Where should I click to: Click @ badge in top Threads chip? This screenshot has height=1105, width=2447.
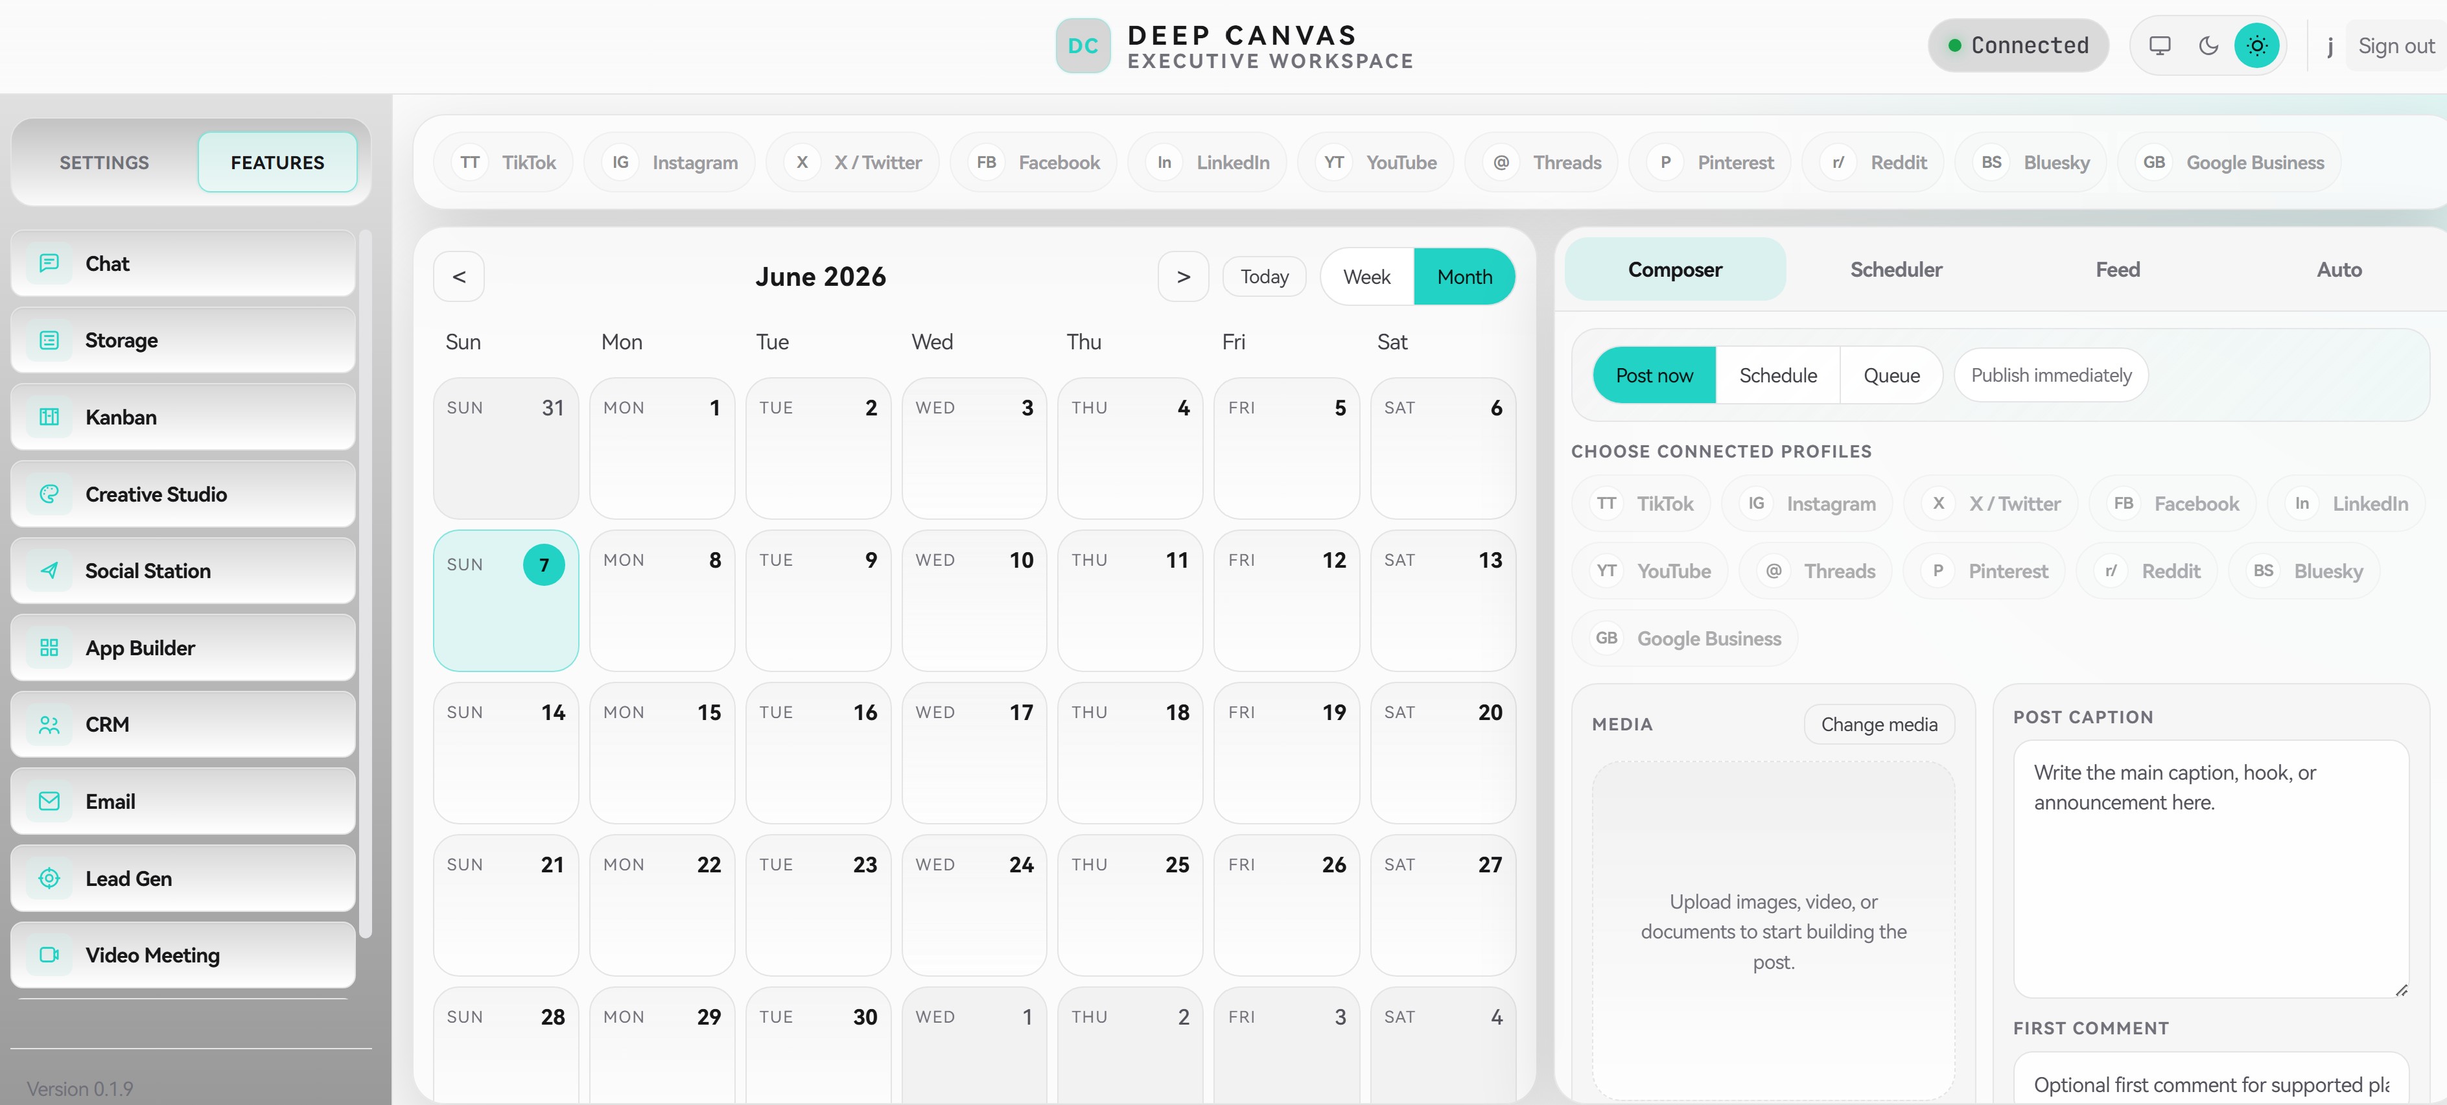click(1501, 163)
